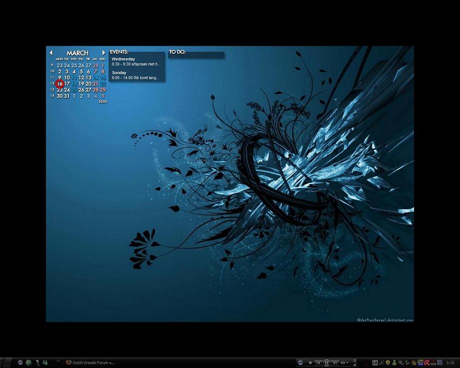Pause playback in the media player toolbar
460x368 pixels.
327,363
